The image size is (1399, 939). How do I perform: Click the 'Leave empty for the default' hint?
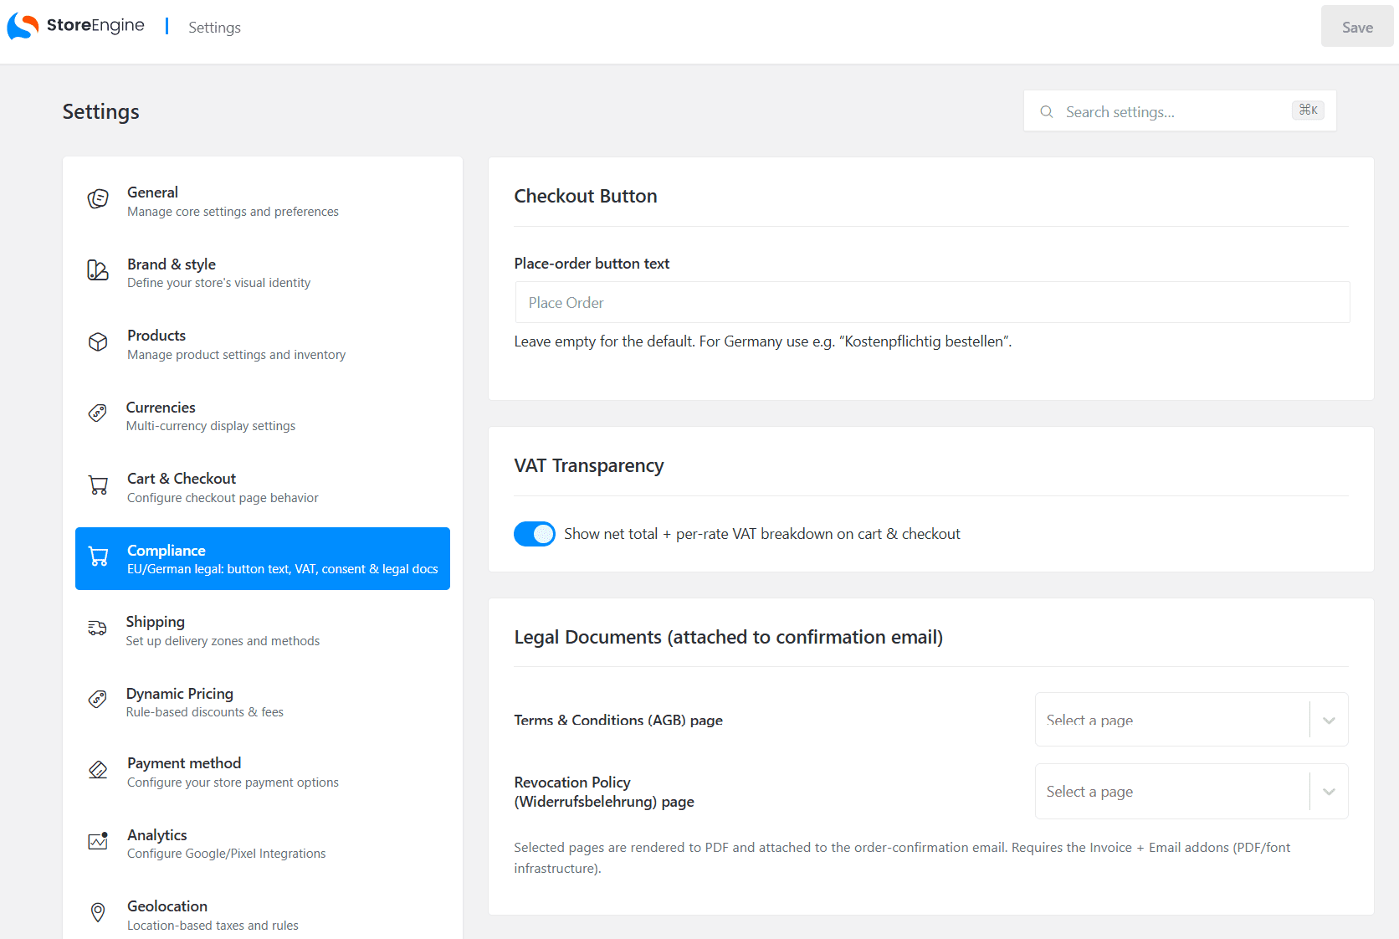[763, 341]
